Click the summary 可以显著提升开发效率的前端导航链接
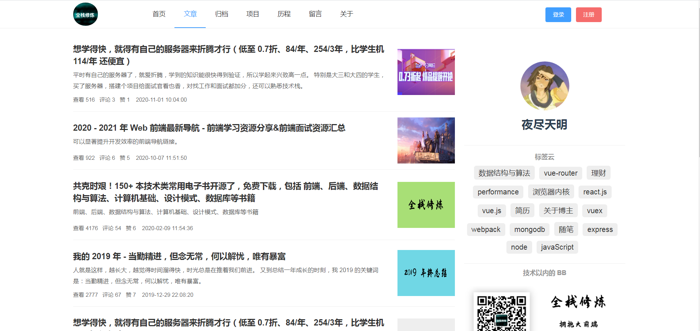The image size is (700, 331). click(x=126, y=142)
